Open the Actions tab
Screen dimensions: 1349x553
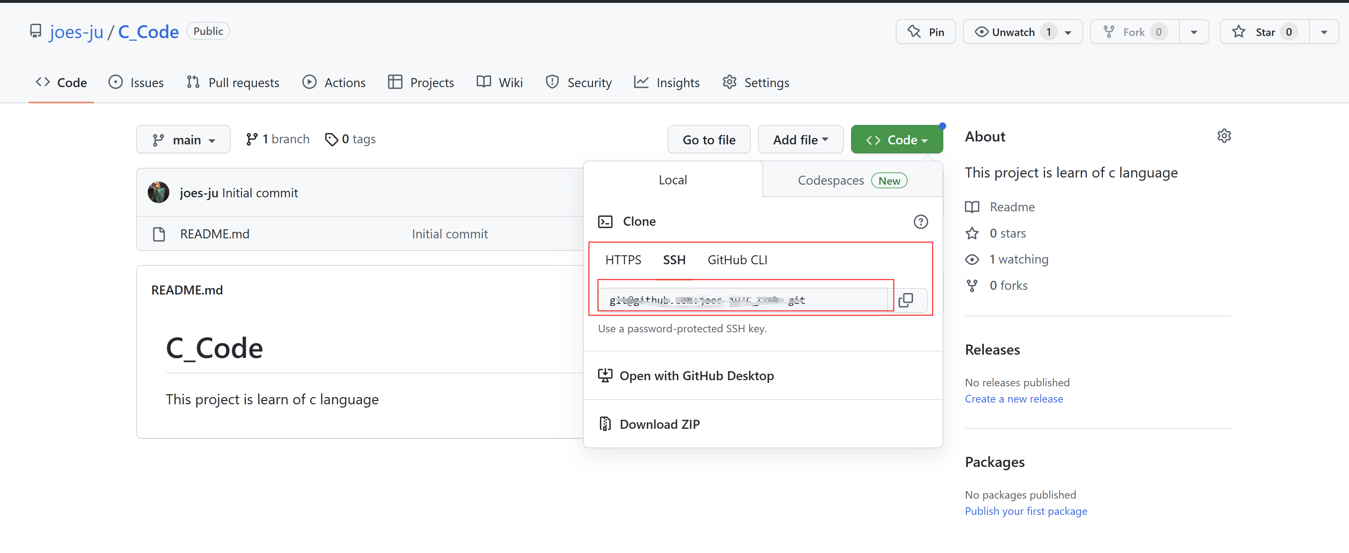coord(334,83)
